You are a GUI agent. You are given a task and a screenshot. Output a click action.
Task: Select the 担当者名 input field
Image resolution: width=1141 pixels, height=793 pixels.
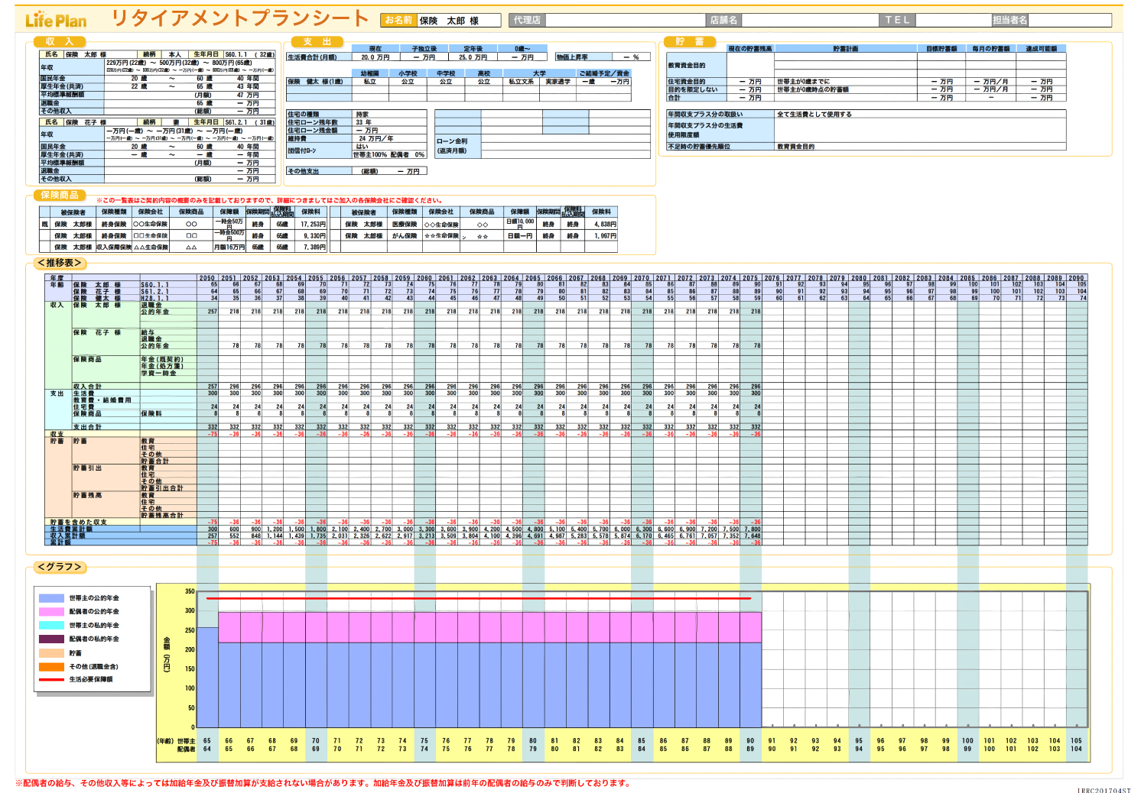point(1069,21)
